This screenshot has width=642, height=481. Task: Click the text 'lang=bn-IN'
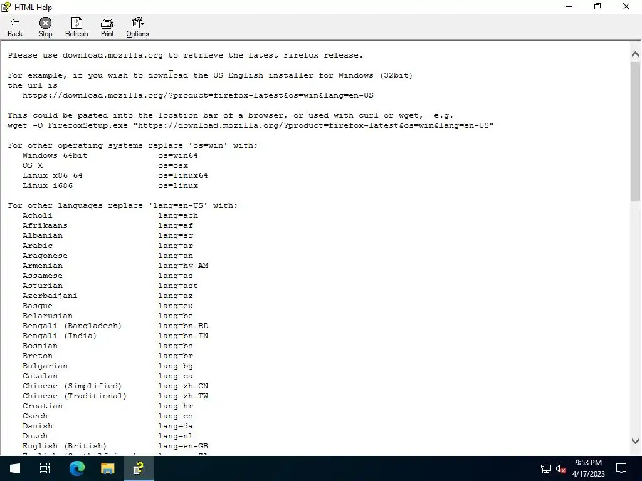(x=184, y=336)
